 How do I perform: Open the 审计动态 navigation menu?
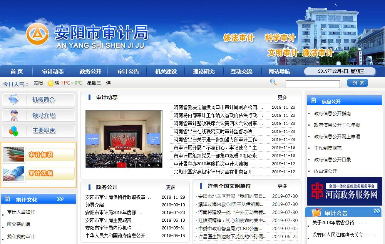pyautogui.click(x=53, y=71)
